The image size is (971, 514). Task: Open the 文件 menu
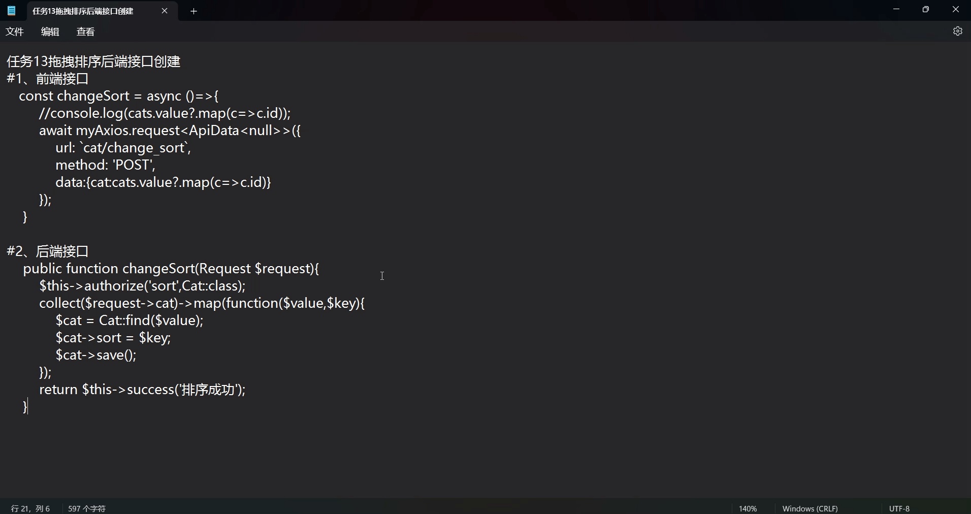15,31
